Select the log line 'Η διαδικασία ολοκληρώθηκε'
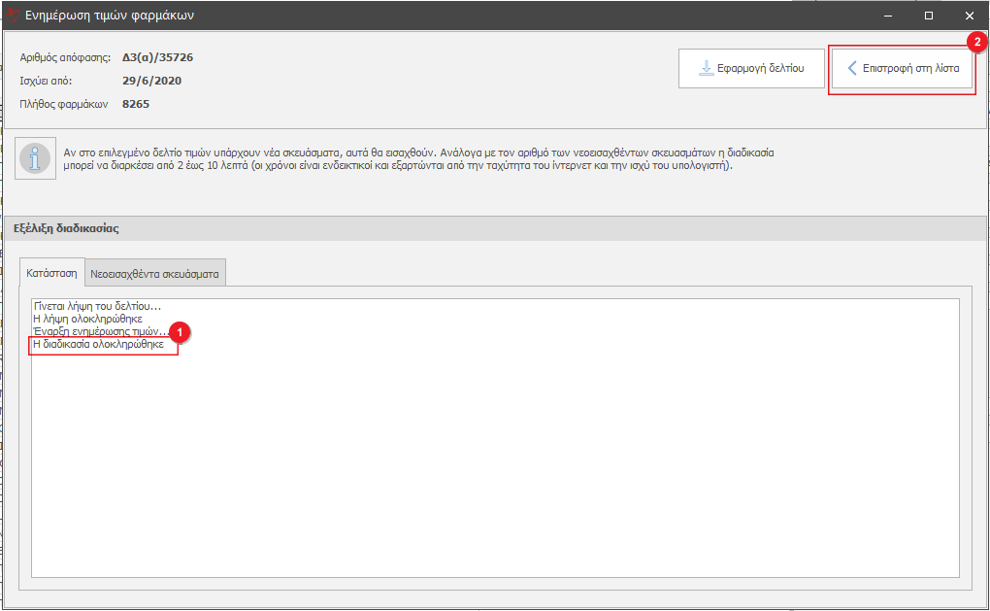 pyautogui.click(x=98, y=345)
